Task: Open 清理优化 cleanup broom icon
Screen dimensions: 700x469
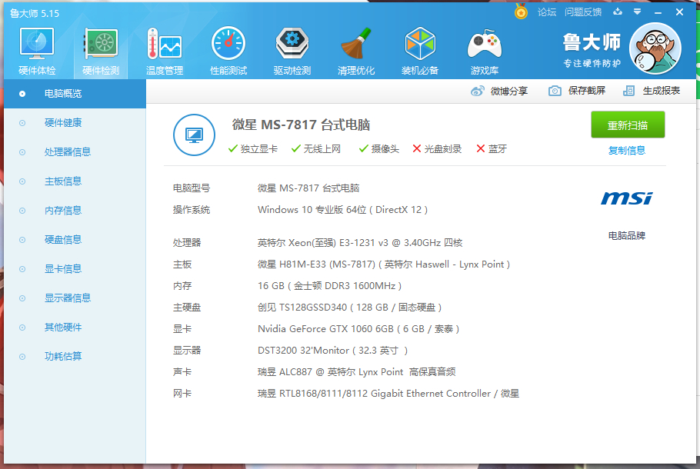Action: click(356, 52)
